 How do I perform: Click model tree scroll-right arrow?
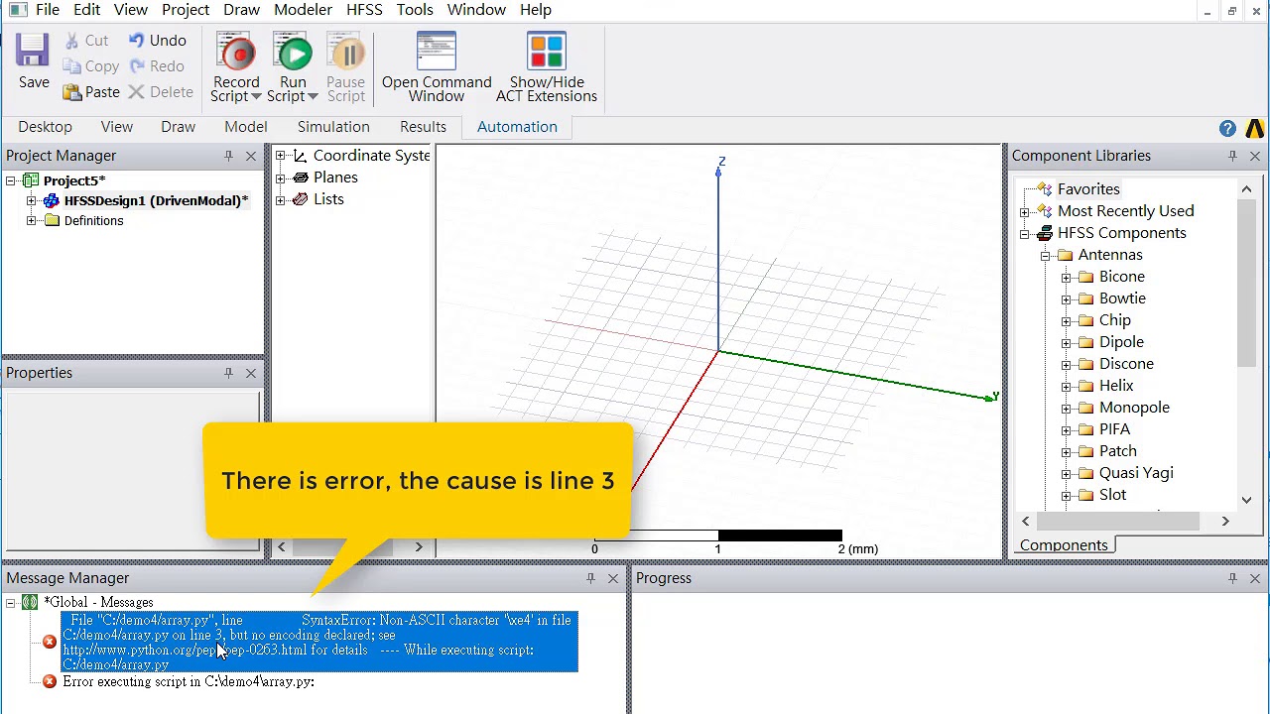tap(419, 547)
